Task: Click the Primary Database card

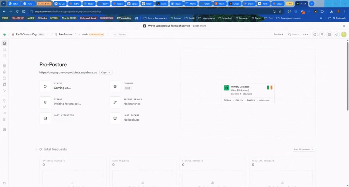Action: tap(248, 93)
